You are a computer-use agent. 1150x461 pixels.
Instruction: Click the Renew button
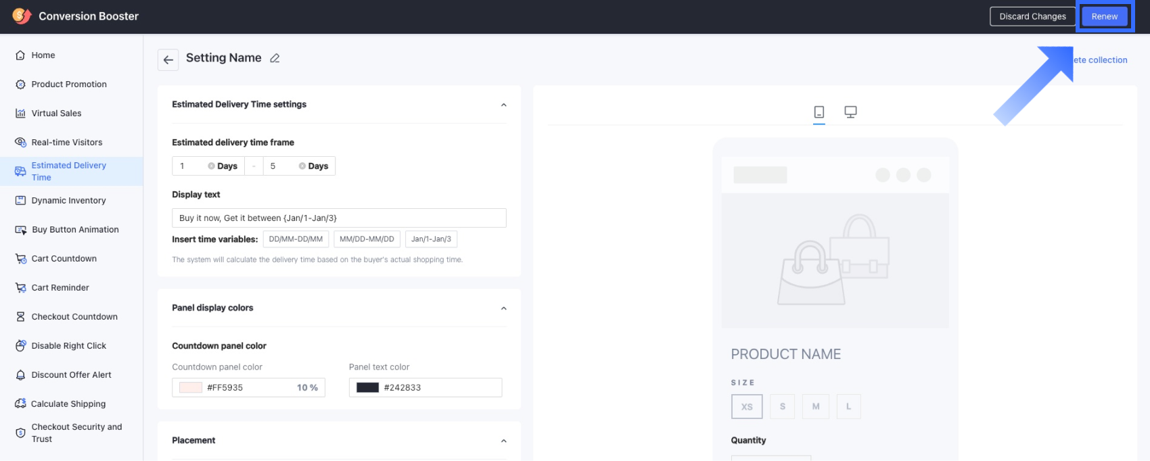click(1105, 16)
